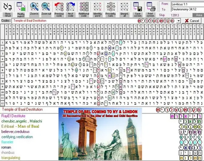Click the cyan hexagon Hebrew code beside flamelet
Screen dimensions: 204x161
tap(190, 142)
